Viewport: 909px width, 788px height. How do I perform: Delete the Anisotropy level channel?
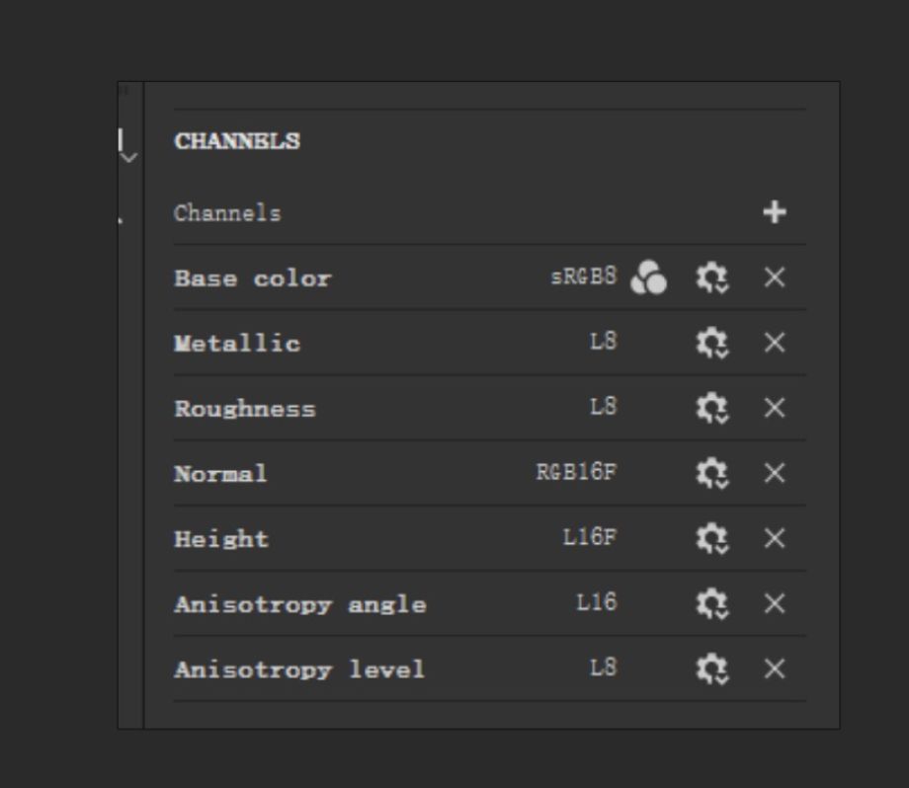(775, 670)
